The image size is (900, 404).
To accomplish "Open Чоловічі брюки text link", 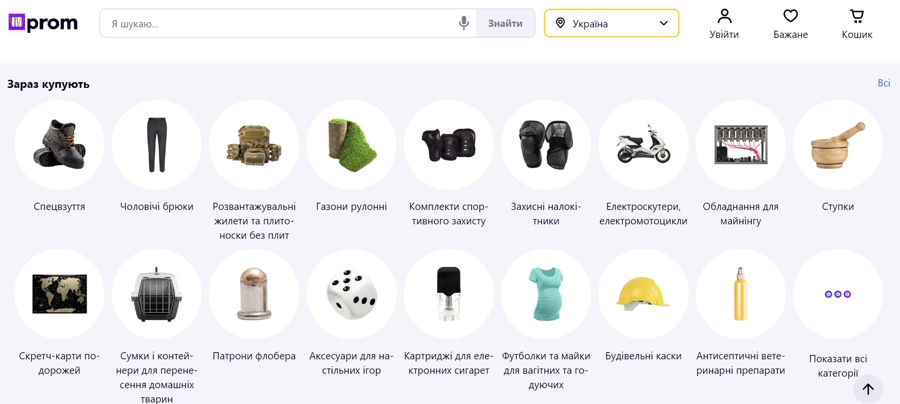I will 156,207.
